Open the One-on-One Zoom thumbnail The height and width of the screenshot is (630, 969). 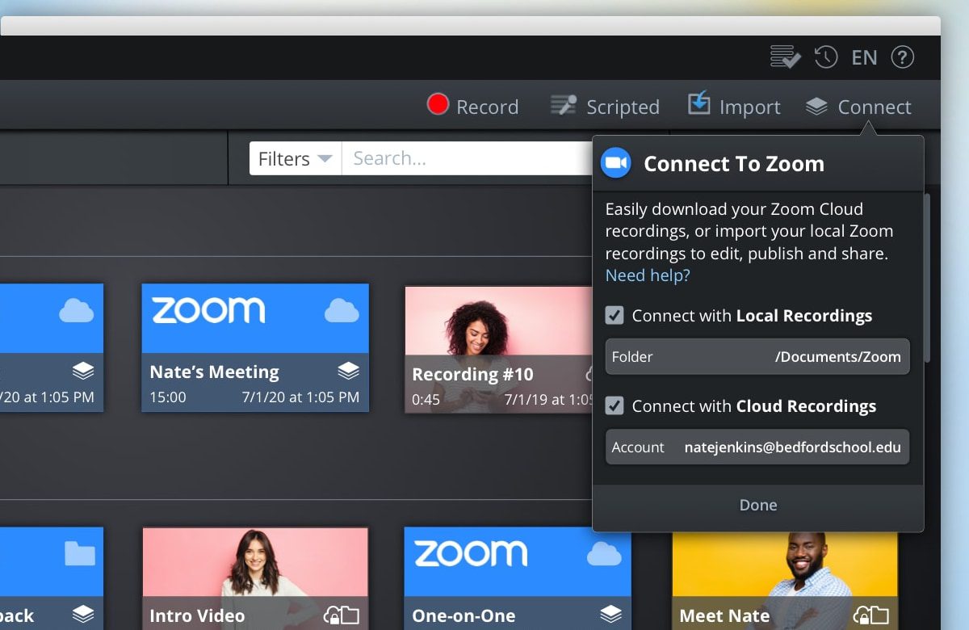coord(517,578)
